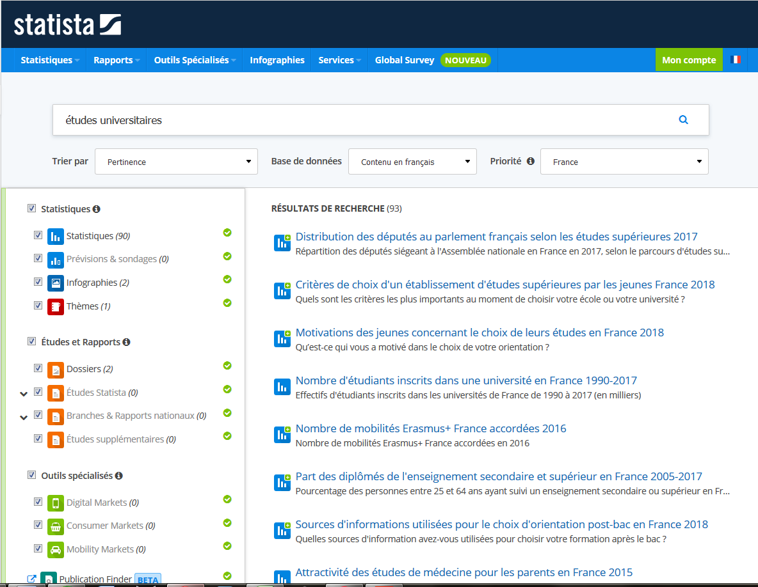Screen dimensions: 758x587
Task: Click the Infographies picture icon
Action: tap(56, 283)
